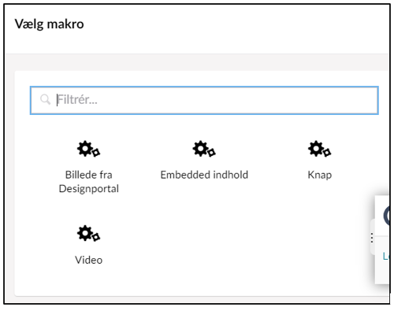Open the "Billede fra Designportal" text label
This screenshot has height=311, width=394.
89,182
